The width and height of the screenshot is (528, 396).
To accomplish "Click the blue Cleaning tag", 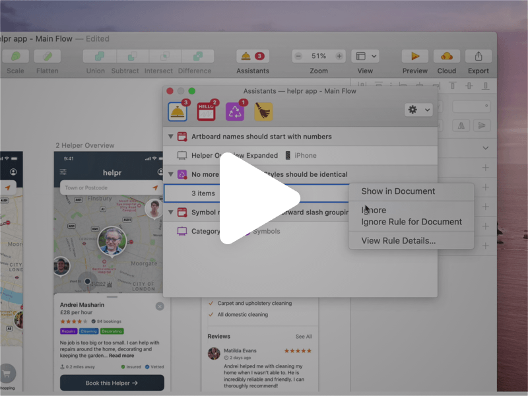I will pyautogui.click(x=88, y=331).
